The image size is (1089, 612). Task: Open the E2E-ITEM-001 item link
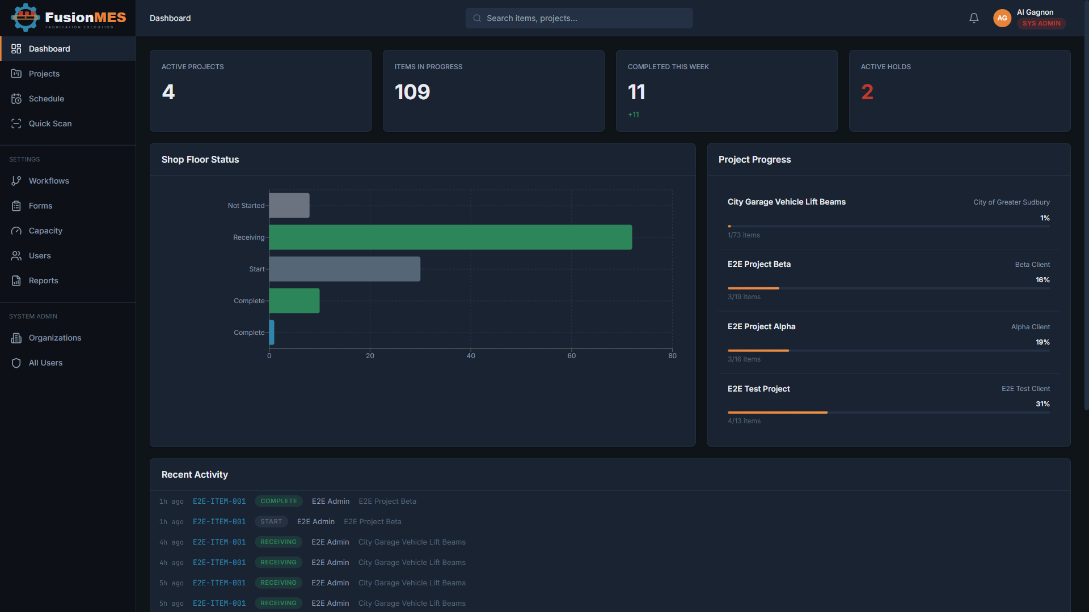click(x=219, y=501)
